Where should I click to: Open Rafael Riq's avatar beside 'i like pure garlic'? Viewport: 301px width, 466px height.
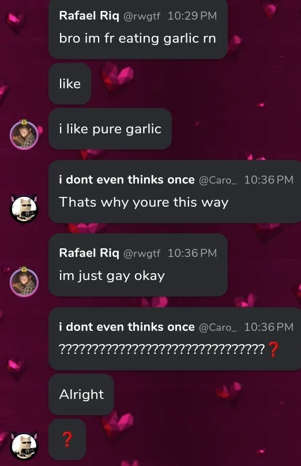(x=24, y=135)
